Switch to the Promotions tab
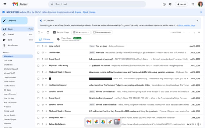The width and height of the screenshot is (205, 128). [x=69, y=39]
